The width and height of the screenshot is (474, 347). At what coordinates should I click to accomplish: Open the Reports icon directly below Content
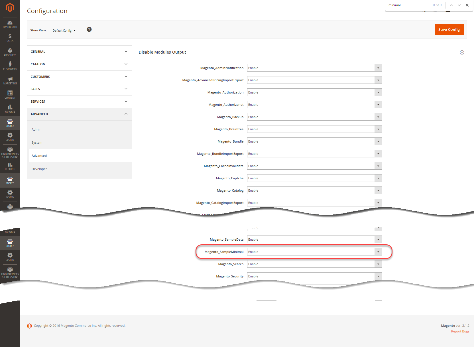coord(10,109)
